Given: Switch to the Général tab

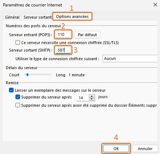Looking at the screenshot, I should coord(12,17).
